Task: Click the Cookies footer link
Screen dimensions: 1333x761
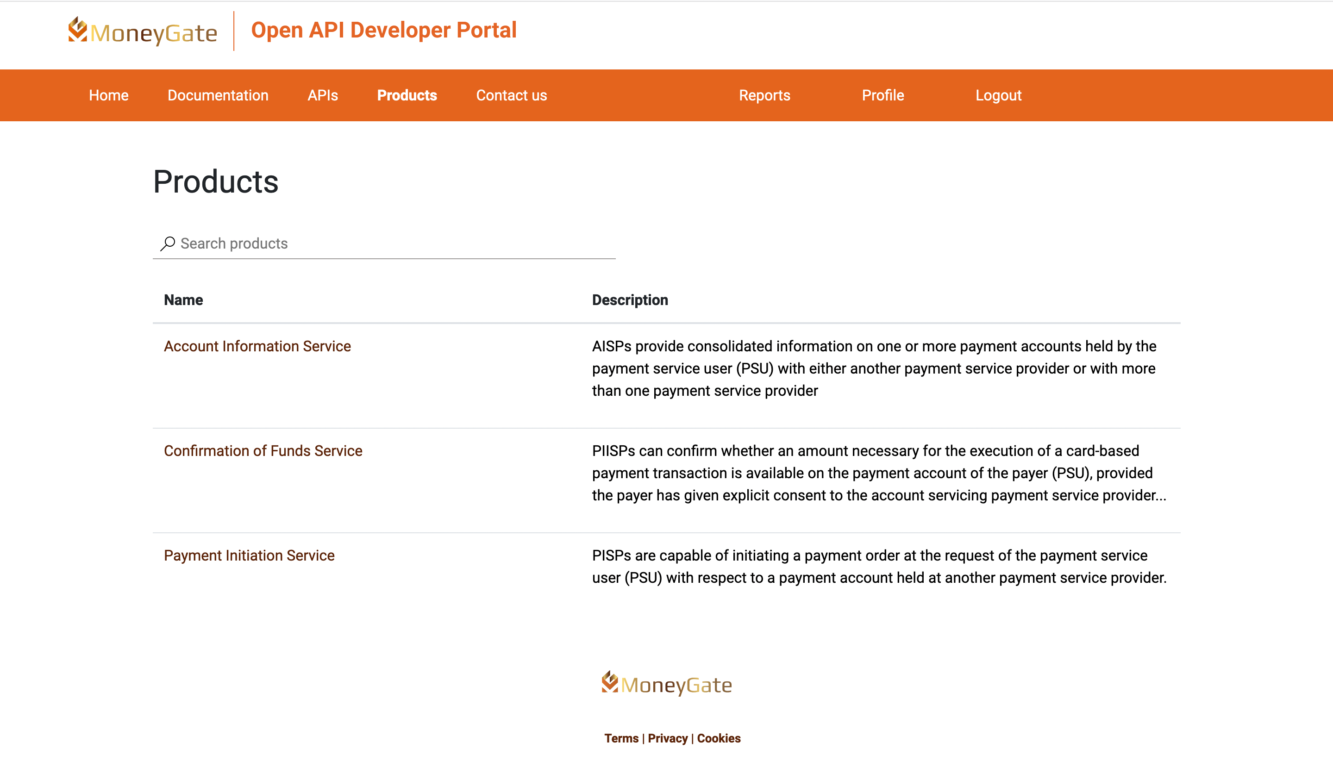Action: tap(718, 738)
